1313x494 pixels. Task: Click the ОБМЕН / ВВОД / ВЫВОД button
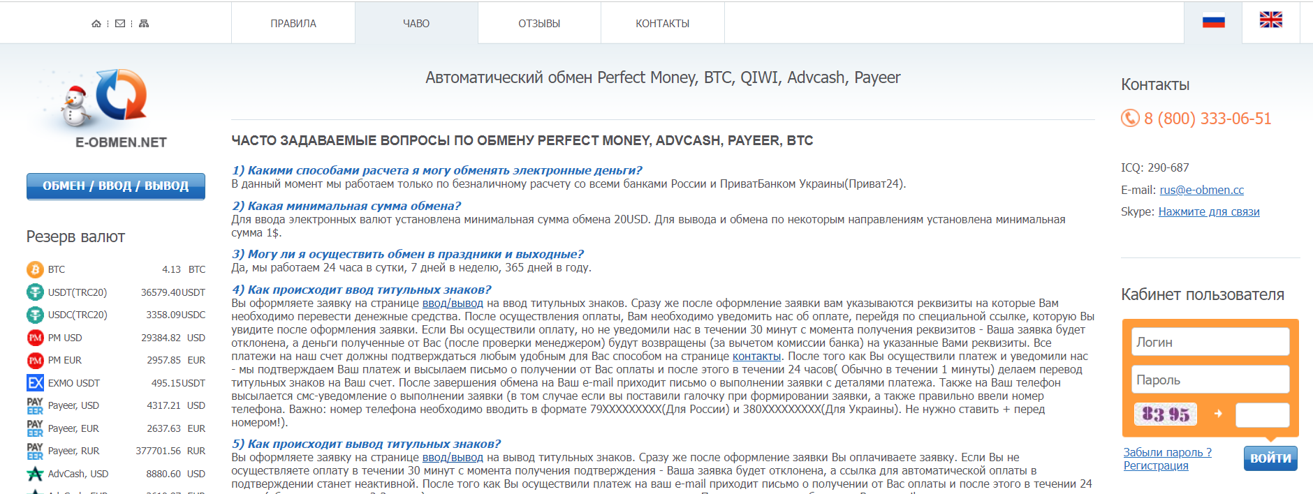point(116,186)
